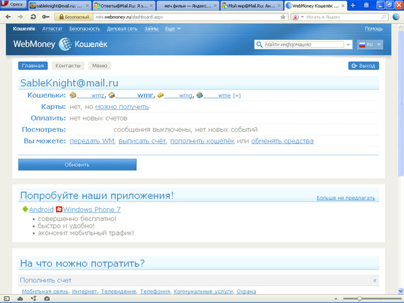404x303 pixels.
Task: Open the Windows Phone 7 link
Action: point(92,209)
